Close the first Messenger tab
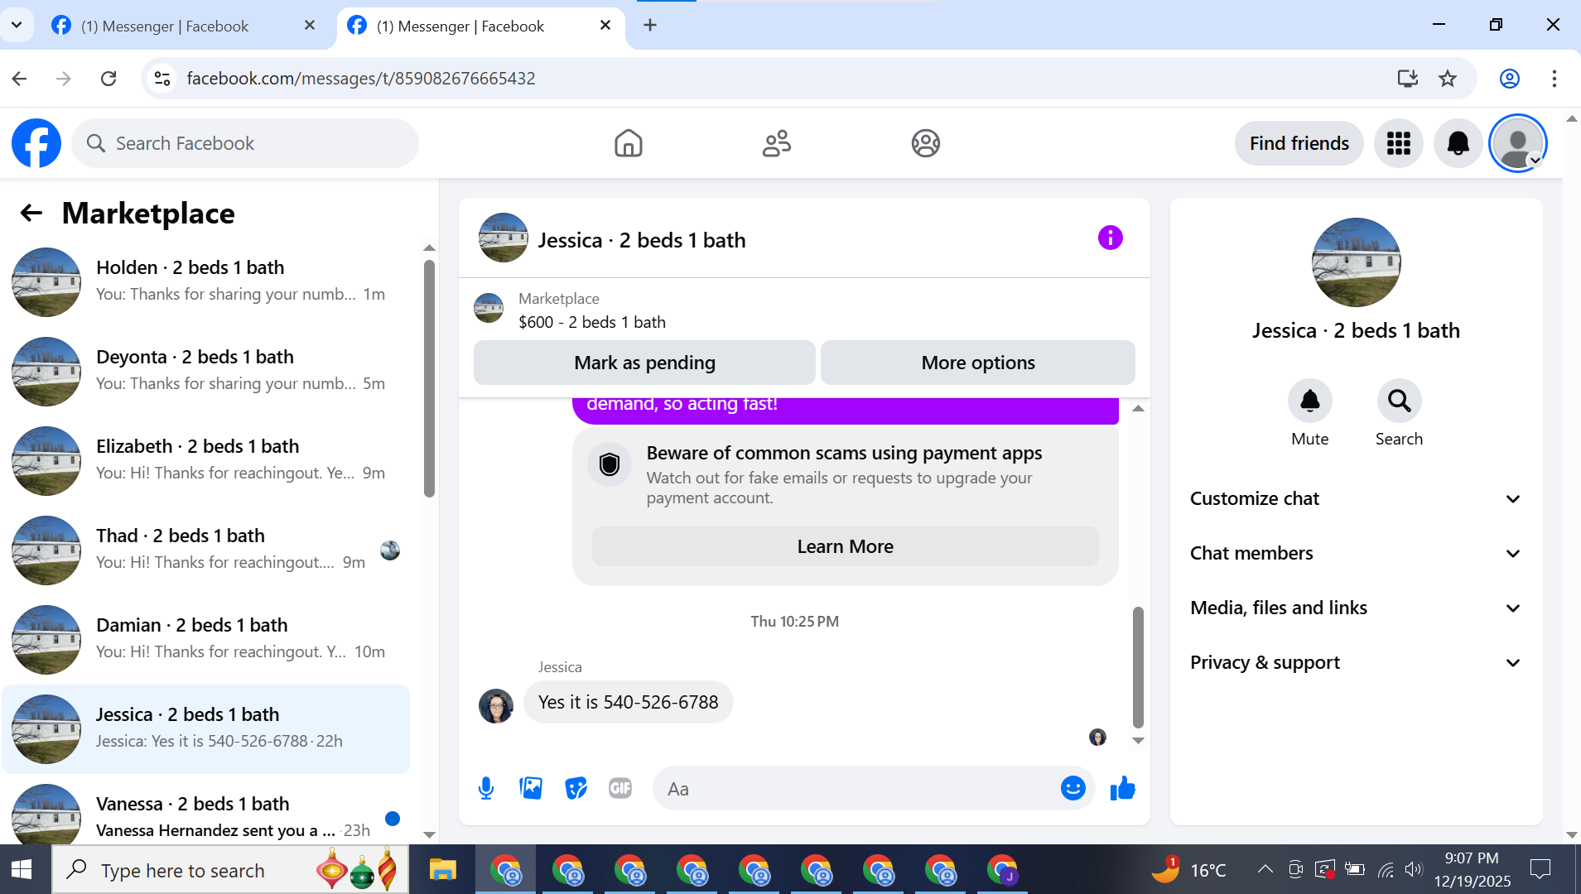Viewport: 1581px width, 894px height. pos(310,25)
